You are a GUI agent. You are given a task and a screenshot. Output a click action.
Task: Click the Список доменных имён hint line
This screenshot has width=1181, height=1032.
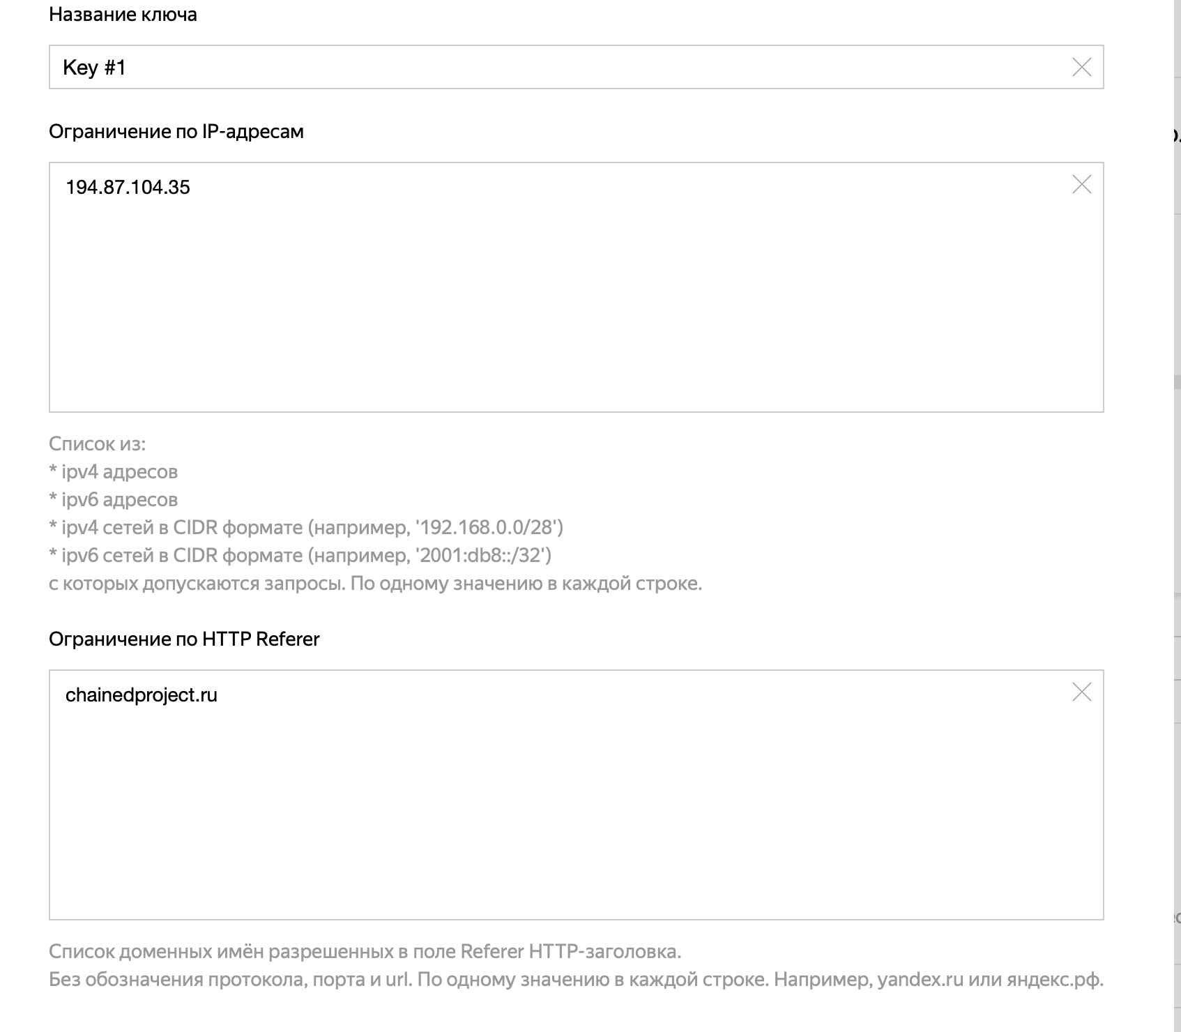click(x=365, y=951)
